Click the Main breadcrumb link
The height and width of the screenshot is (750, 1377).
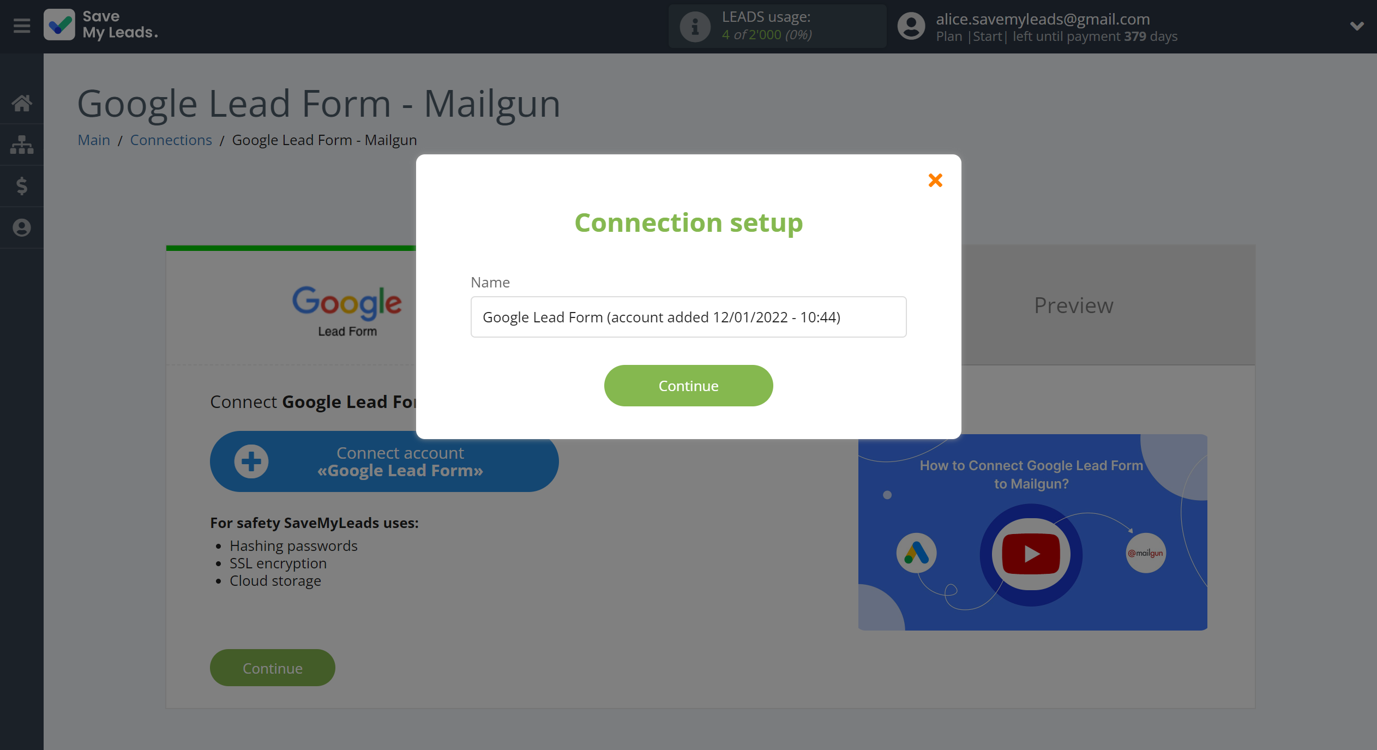pos(93,140)
